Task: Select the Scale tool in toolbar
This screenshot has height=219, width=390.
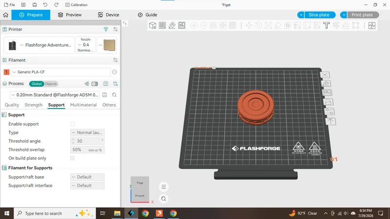Action: 268,25
